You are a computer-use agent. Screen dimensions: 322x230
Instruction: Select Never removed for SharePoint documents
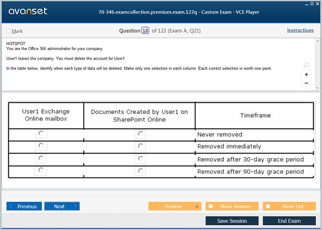point(140,134)
